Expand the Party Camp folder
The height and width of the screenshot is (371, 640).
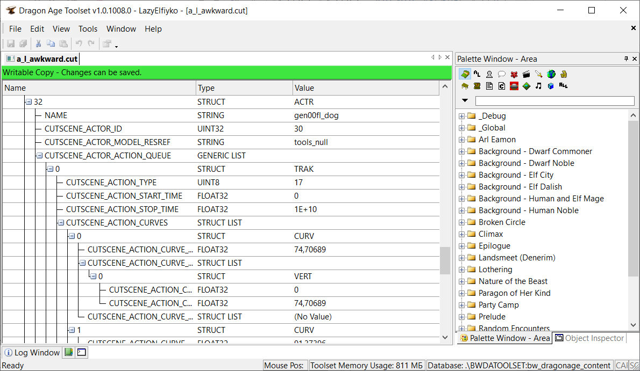point(461,305)
